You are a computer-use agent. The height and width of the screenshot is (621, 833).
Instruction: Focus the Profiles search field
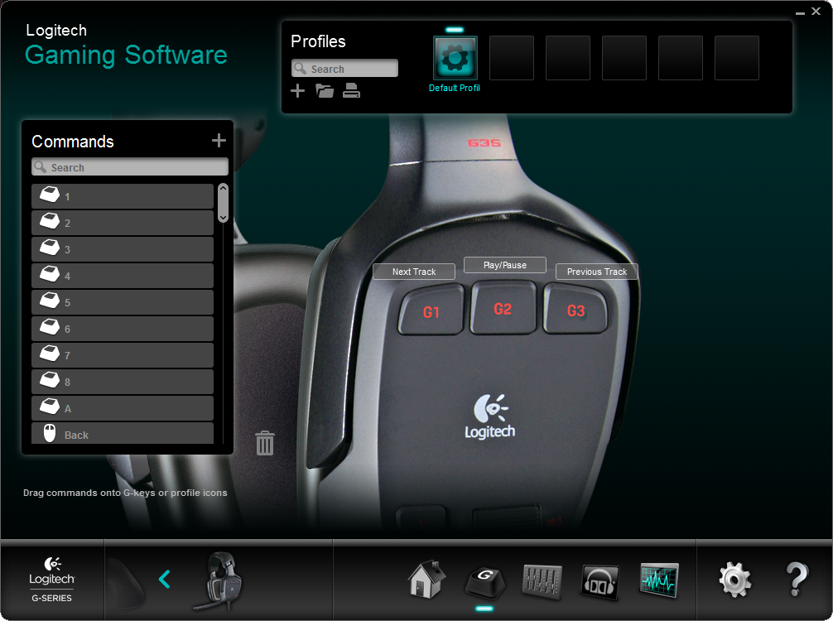point(344,69)
